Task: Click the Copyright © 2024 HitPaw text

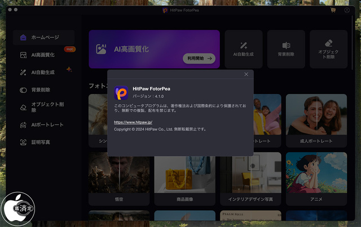Action: pos(160,129)
